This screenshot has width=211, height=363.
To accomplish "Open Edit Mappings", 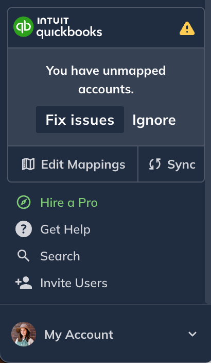I will (73, 164).
